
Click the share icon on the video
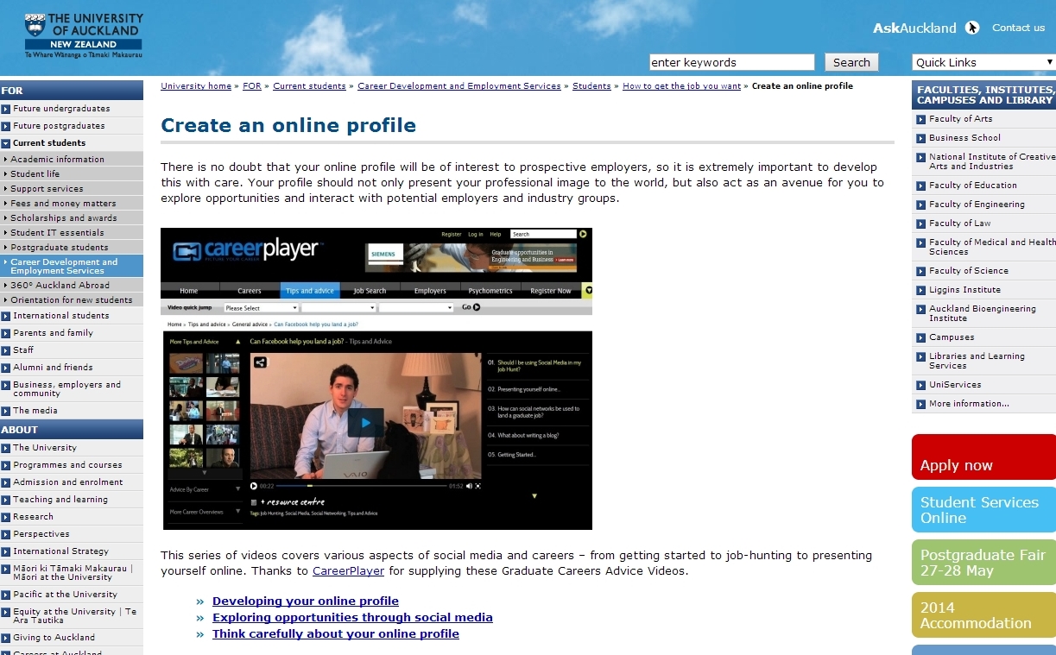click(260, 362)
